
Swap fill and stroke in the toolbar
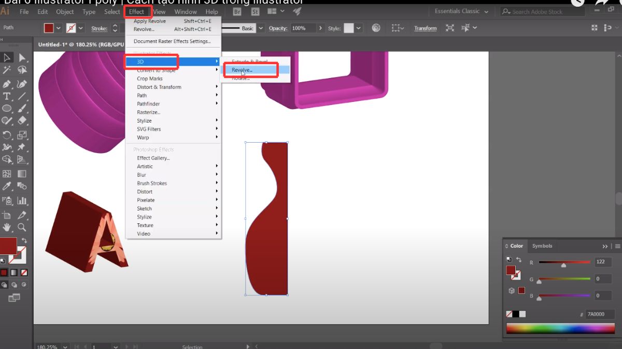[x=24, y=241]
